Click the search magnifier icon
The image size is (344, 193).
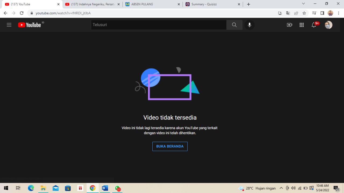click(x=234, y=25)
